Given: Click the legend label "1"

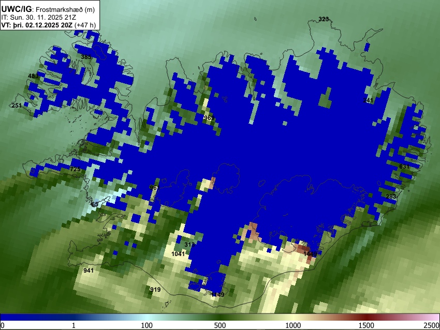Looking at the screenshot, I should pos(74,325).
